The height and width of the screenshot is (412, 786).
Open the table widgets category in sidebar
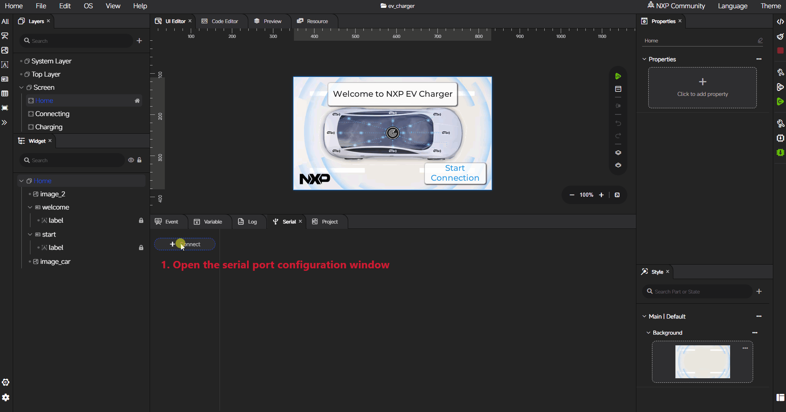5,93
